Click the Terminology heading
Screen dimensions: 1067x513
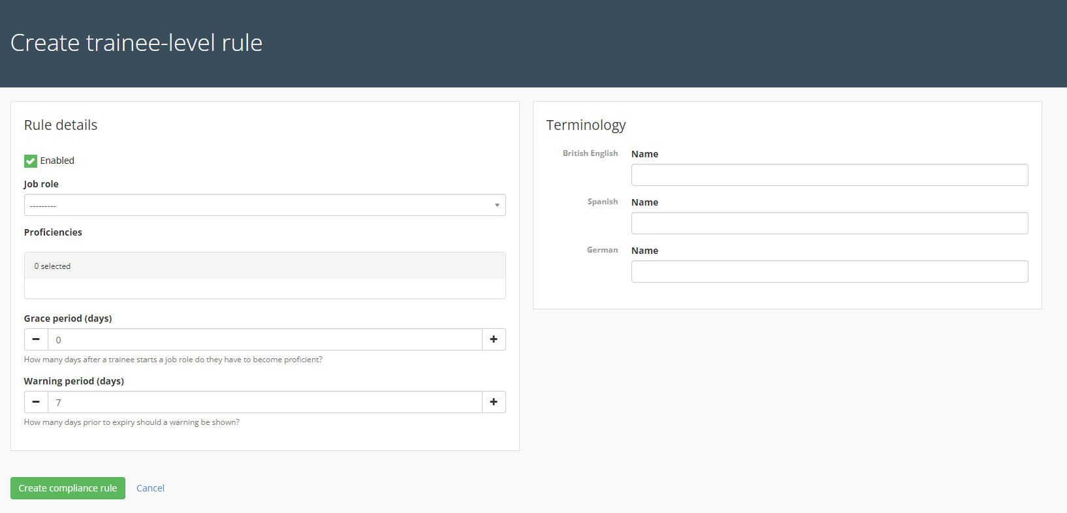click(x=586, y=125)
